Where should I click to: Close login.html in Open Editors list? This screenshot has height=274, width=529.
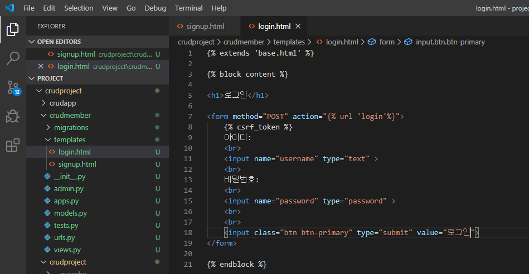pyautogui.click(x=41, y=66)
